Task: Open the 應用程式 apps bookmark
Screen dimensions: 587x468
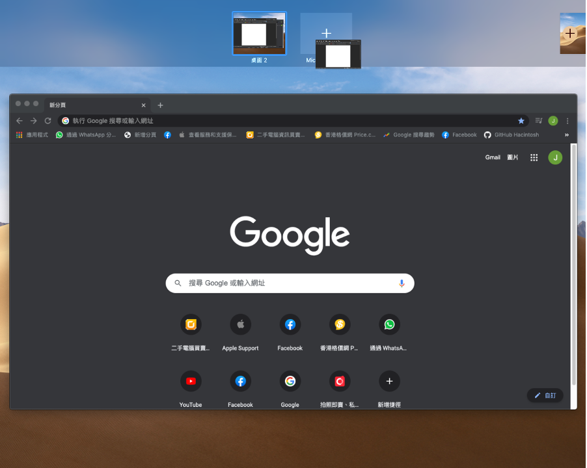Action: coord(32,135)
